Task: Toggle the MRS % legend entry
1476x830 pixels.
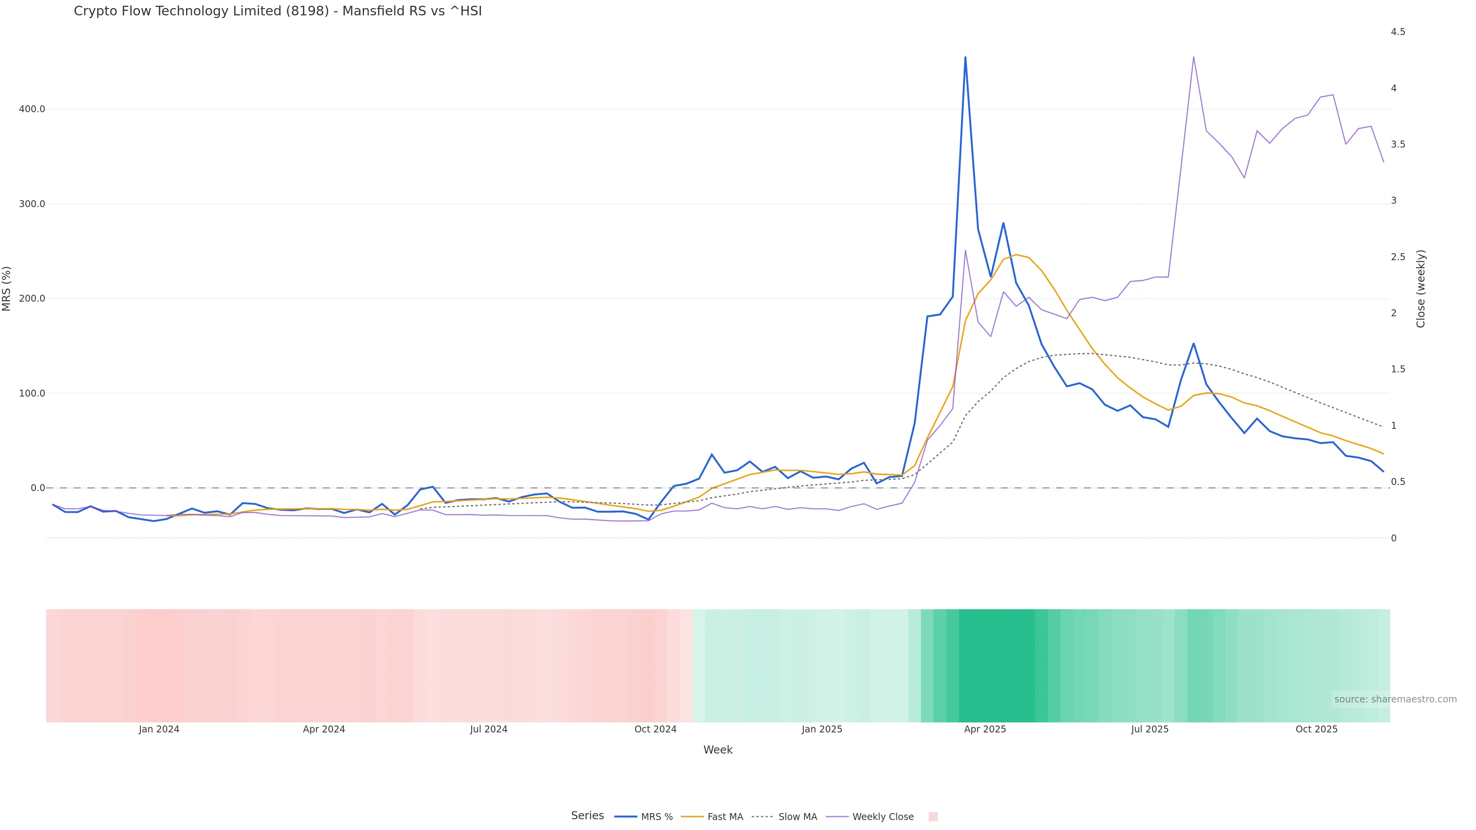Action: (x=657, y=816)
